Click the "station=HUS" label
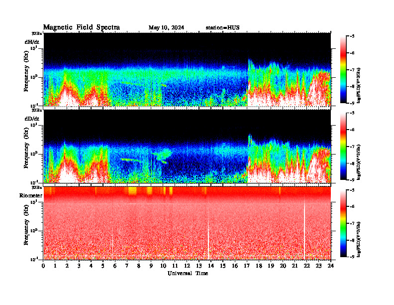 point(222,28)
